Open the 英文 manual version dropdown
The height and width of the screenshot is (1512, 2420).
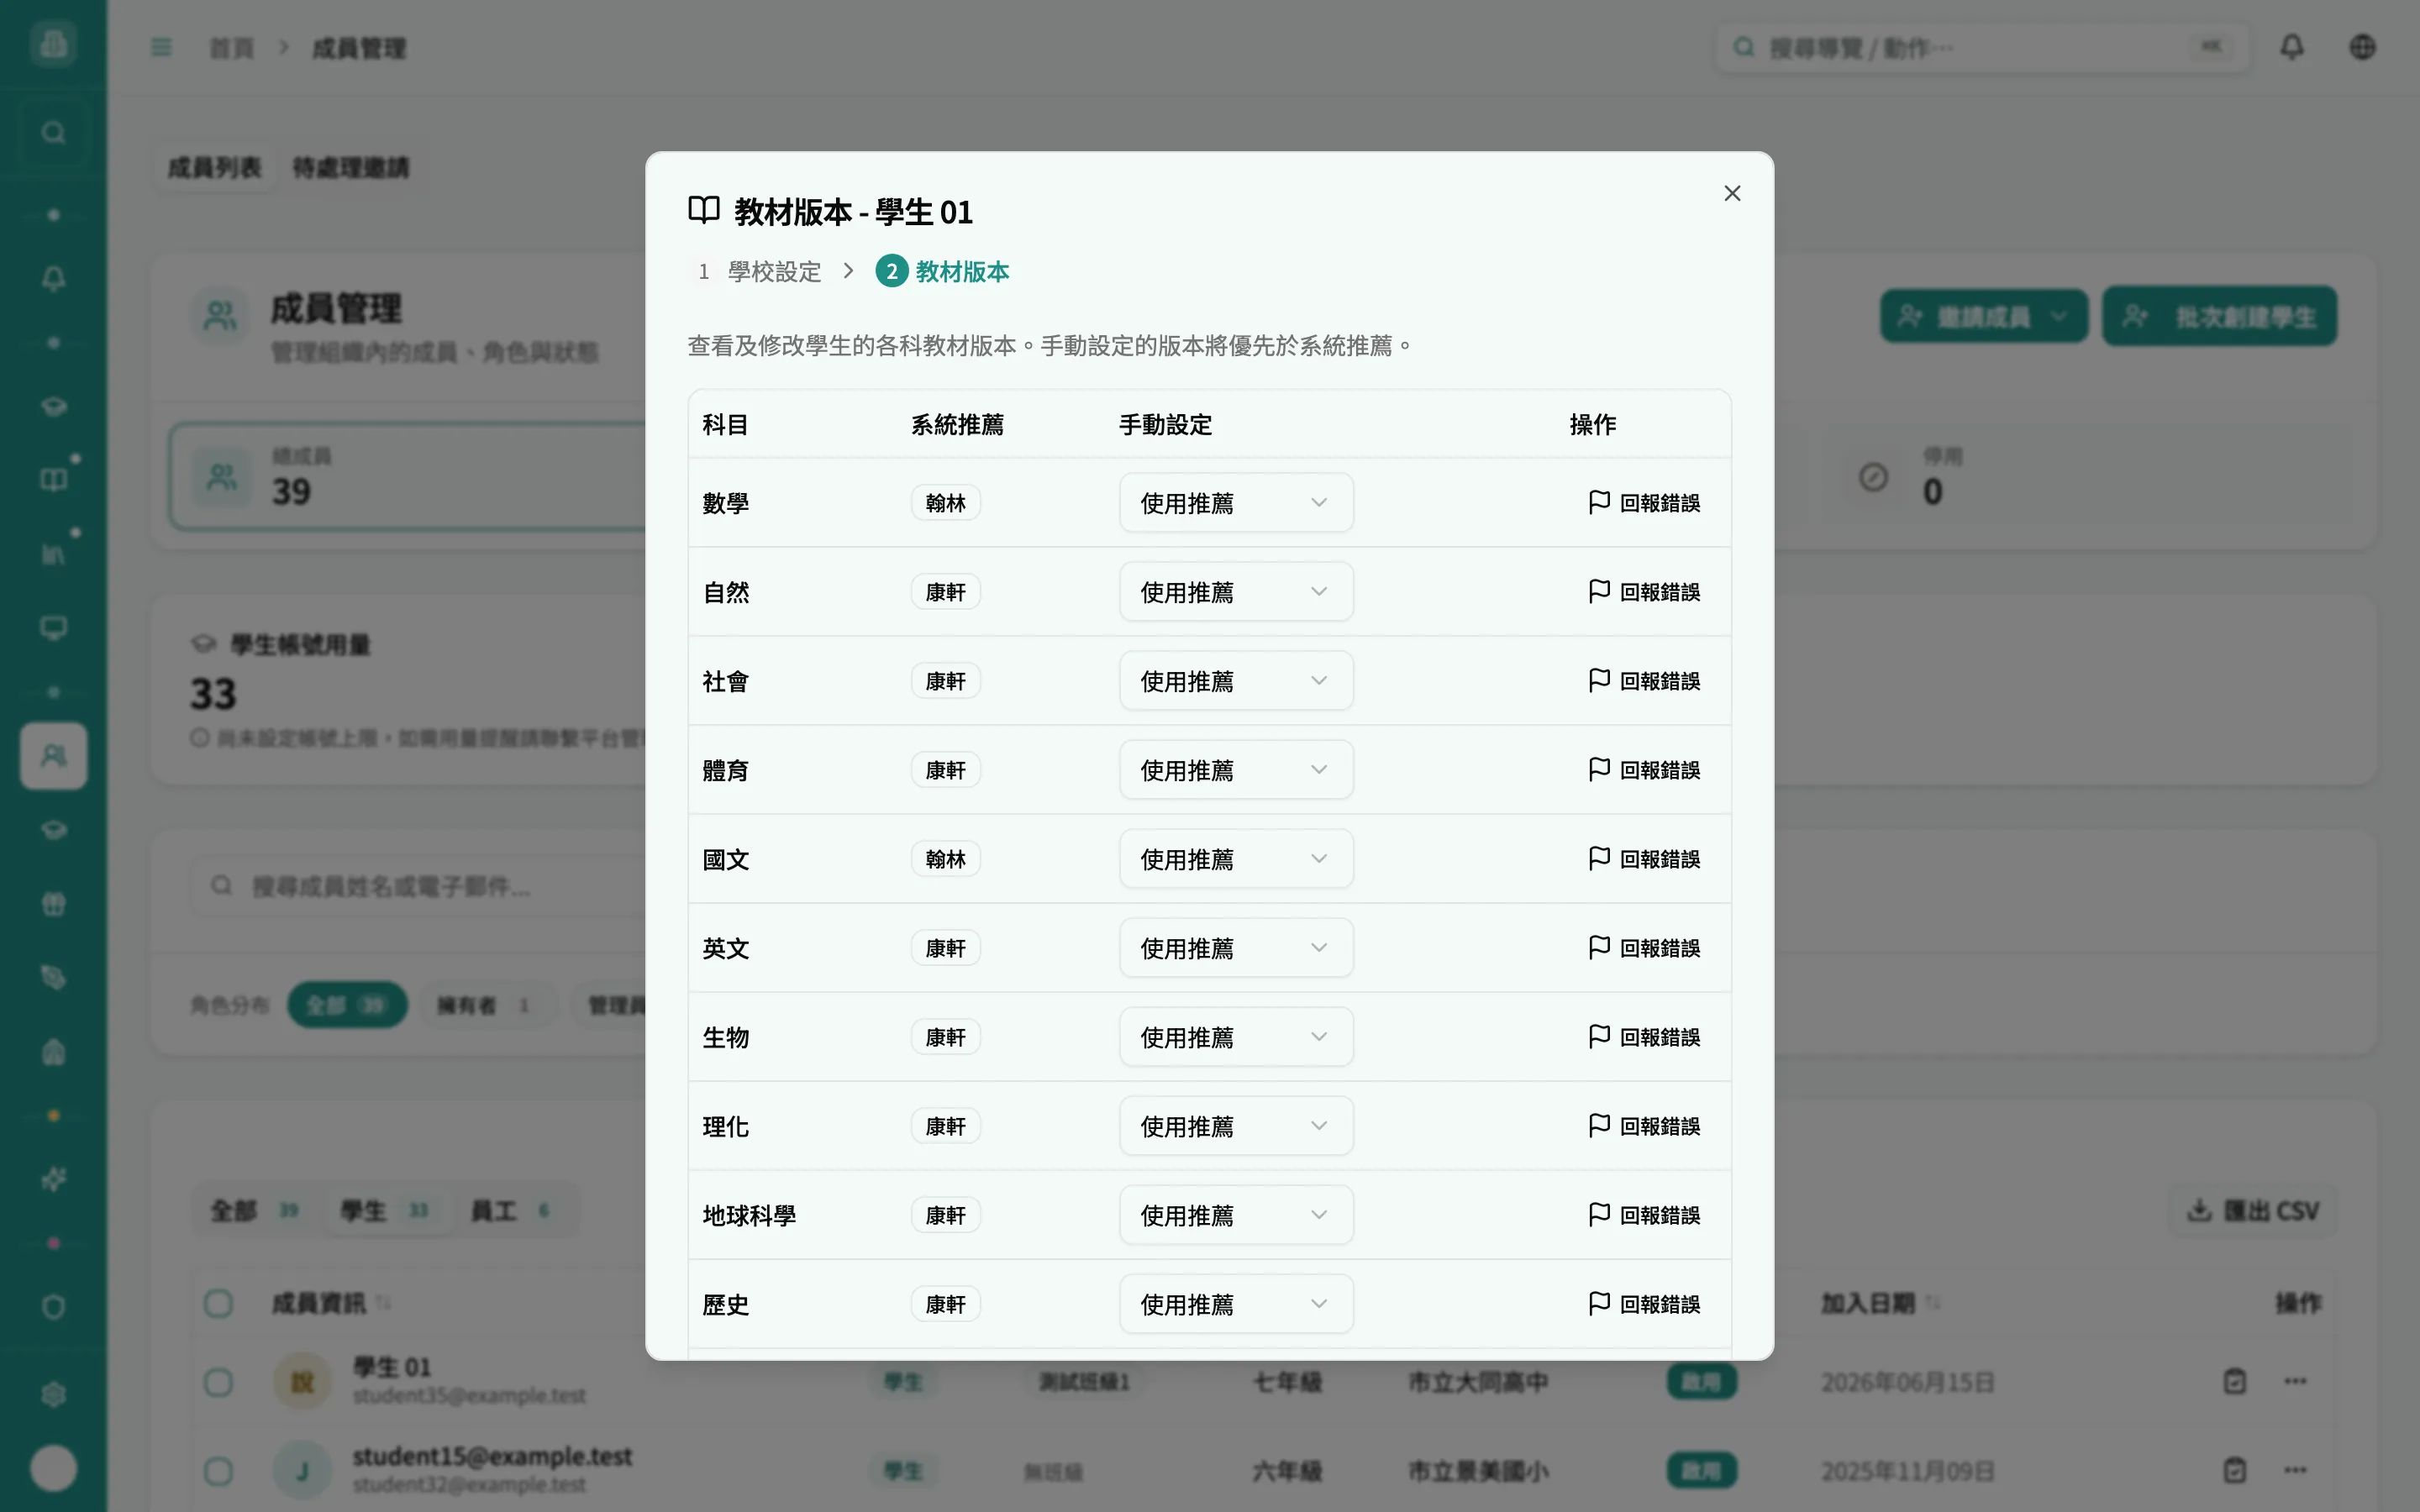click(x=1236, y=948)
